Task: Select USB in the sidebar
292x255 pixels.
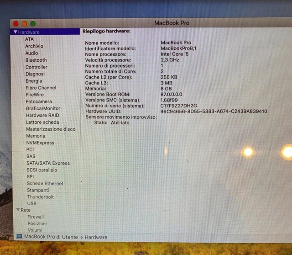Action: [32, 203]
